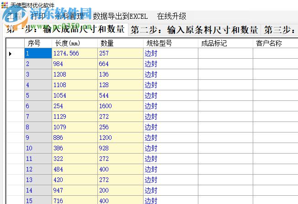298x204 pixels.
Task: Select quantity cell 928
Action: 120,149
